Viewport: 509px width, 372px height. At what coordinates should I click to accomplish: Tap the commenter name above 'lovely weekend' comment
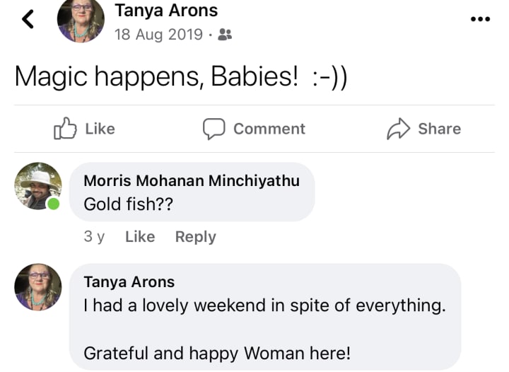click(129, 282)
